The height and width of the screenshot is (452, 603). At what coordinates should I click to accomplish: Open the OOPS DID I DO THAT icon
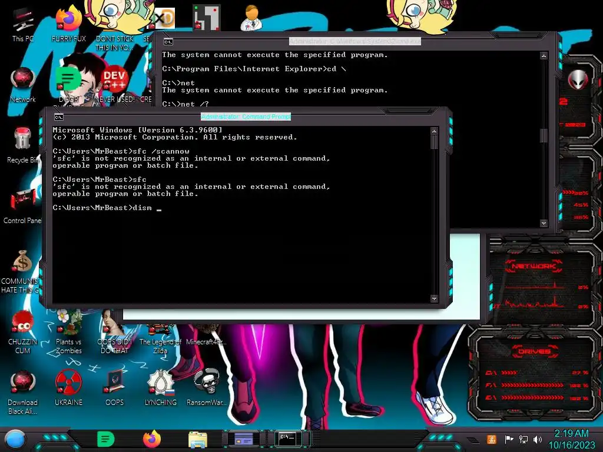[114, 333]
